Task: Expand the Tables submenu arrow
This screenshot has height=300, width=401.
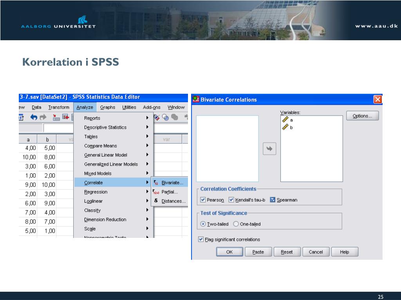Action: (147, 136)
